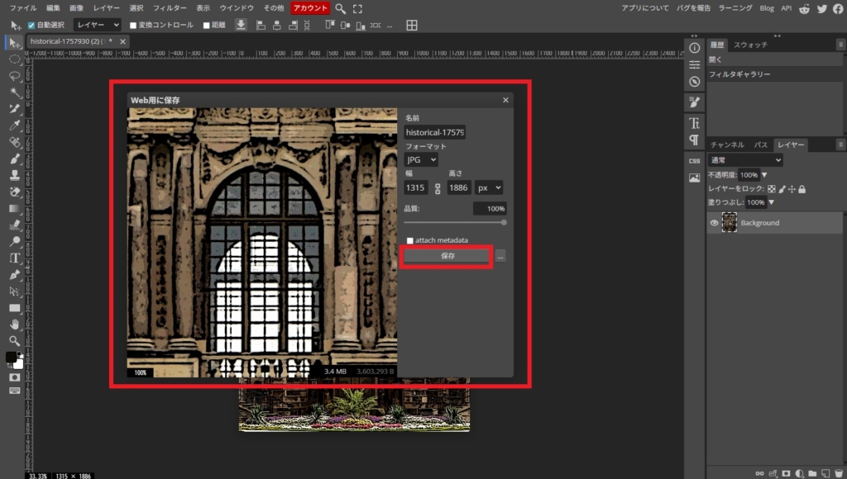Select the Magic Wand tool
847x479 pixels.
pyautogui.click(x=14, y=92)
